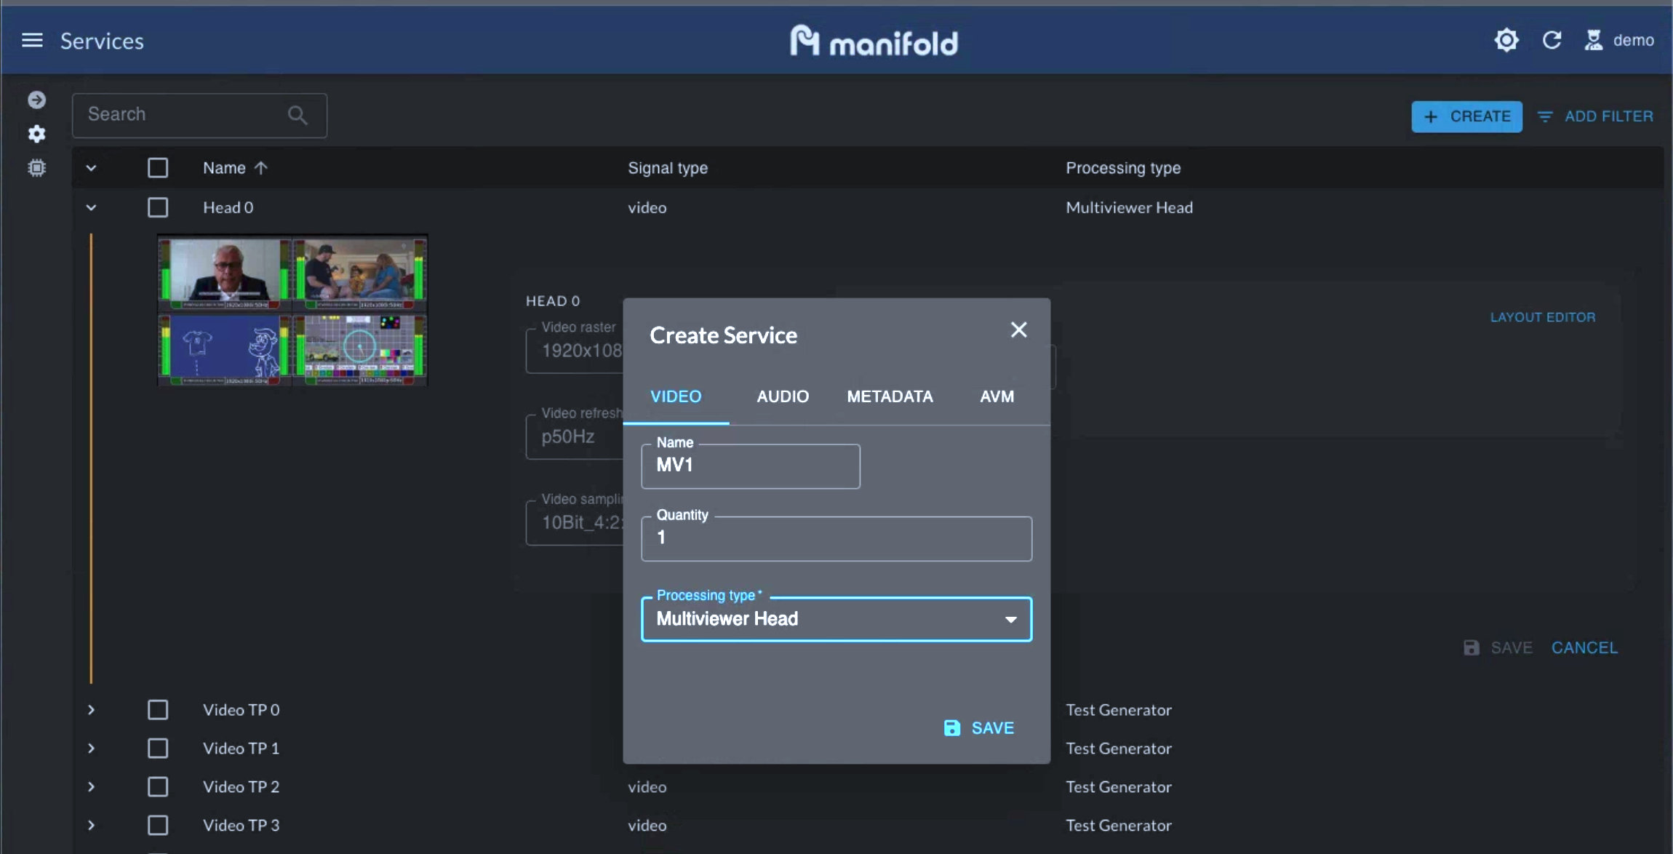Collapse the expanded Head 0 row
1673x854 pixels.
coord(92,207)
